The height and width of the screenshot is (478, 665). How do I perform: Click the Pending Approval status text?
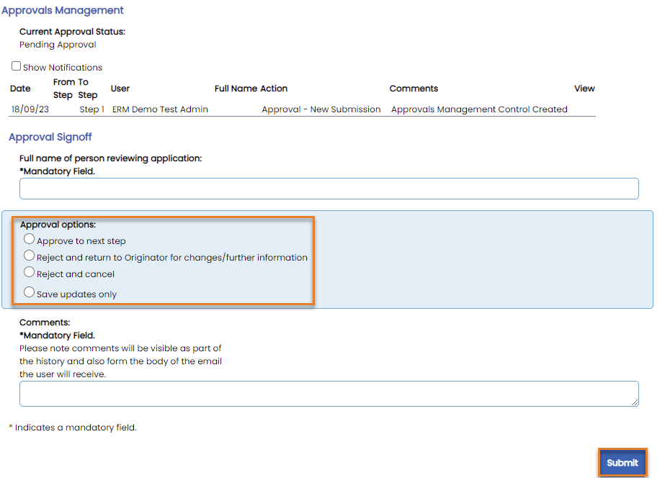point(58,45)
